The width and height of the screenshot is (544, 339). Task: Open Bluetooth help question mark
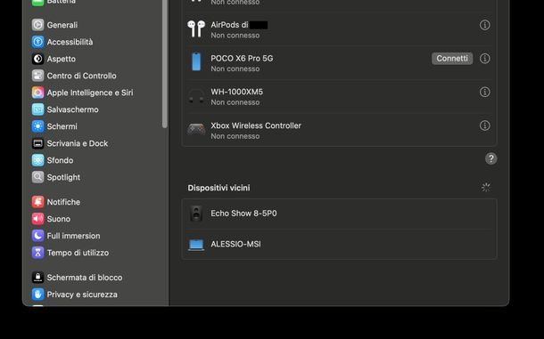[x=490, y=159]
